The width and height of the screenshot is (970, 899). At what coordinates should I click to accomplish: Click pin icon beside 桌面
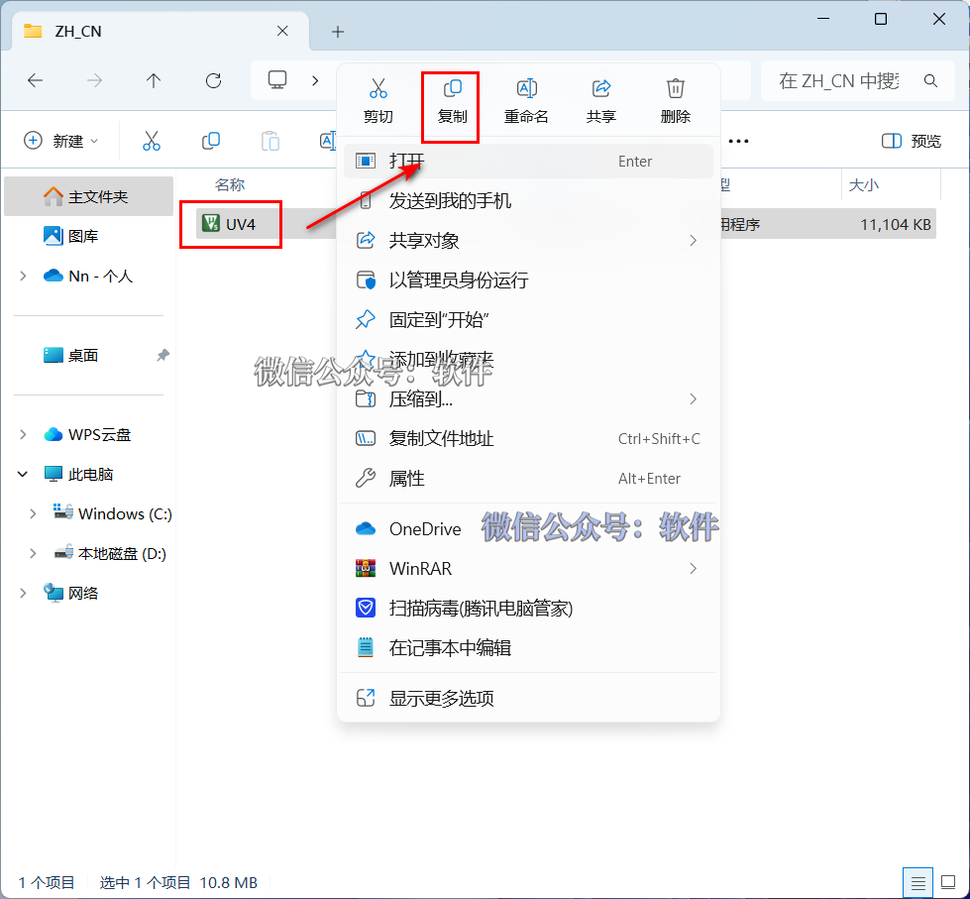(x=162, y=355)
